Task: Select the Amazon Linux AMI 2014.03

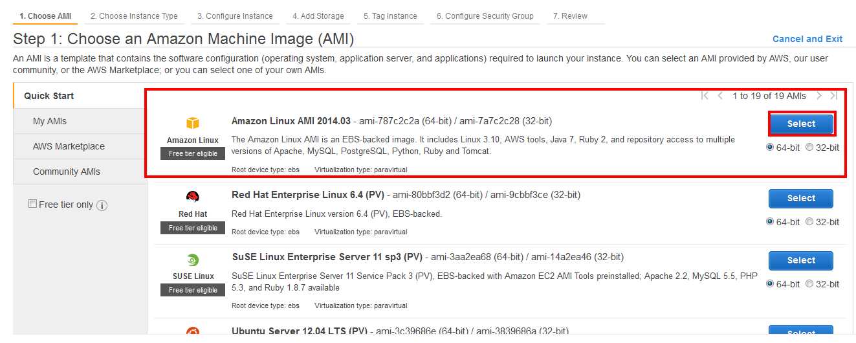Action: (x=801, y=124)
